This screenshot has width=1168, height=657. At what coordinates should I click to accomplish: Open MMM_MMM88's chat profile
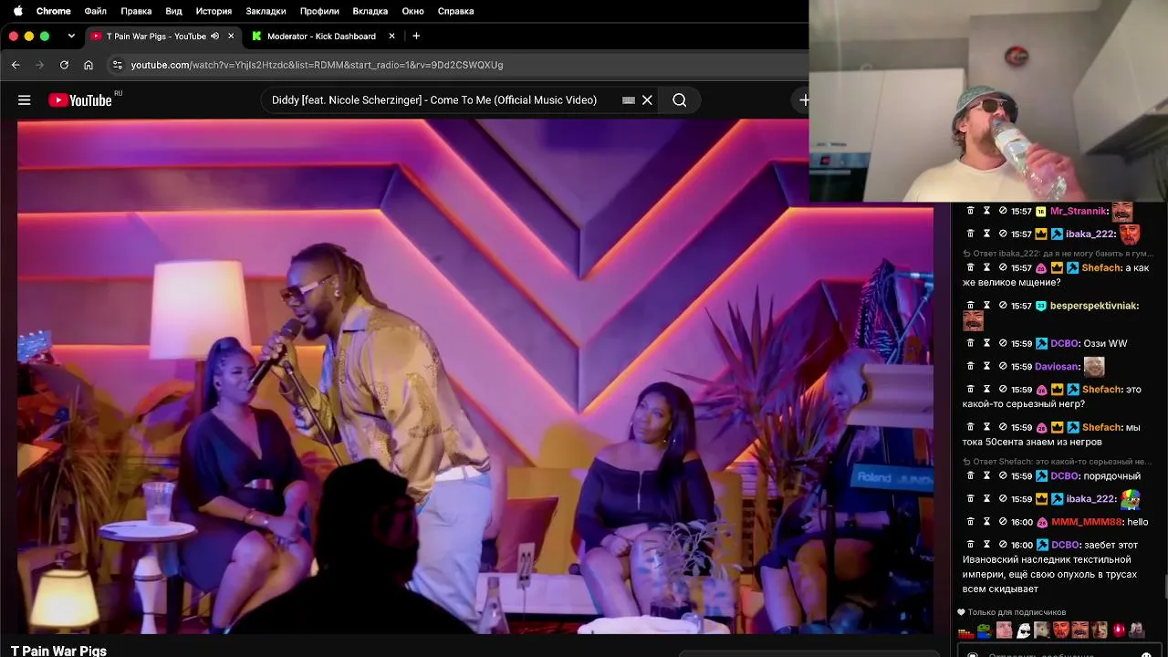(x=1086, y=522)
